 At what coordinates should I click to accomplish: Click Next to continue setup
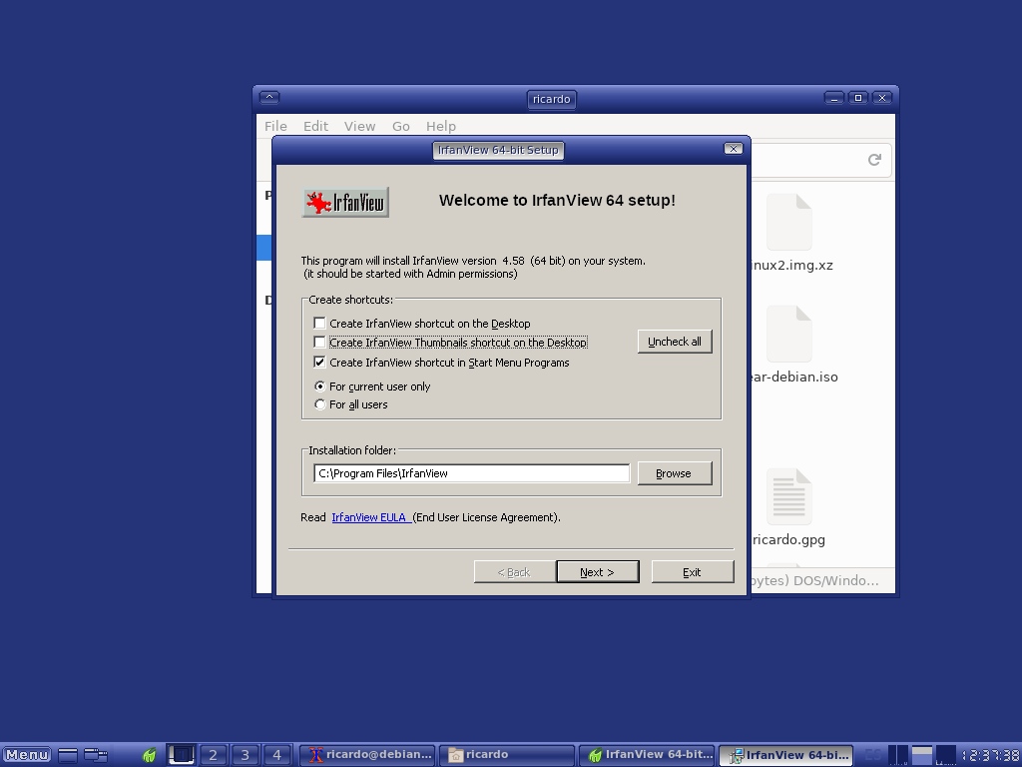click(598, 572)
